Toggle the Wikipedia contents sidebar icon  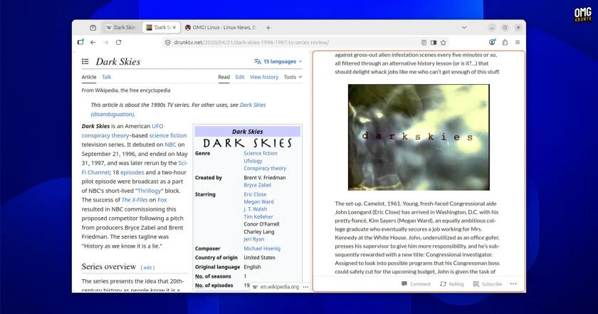coord(85,61)
